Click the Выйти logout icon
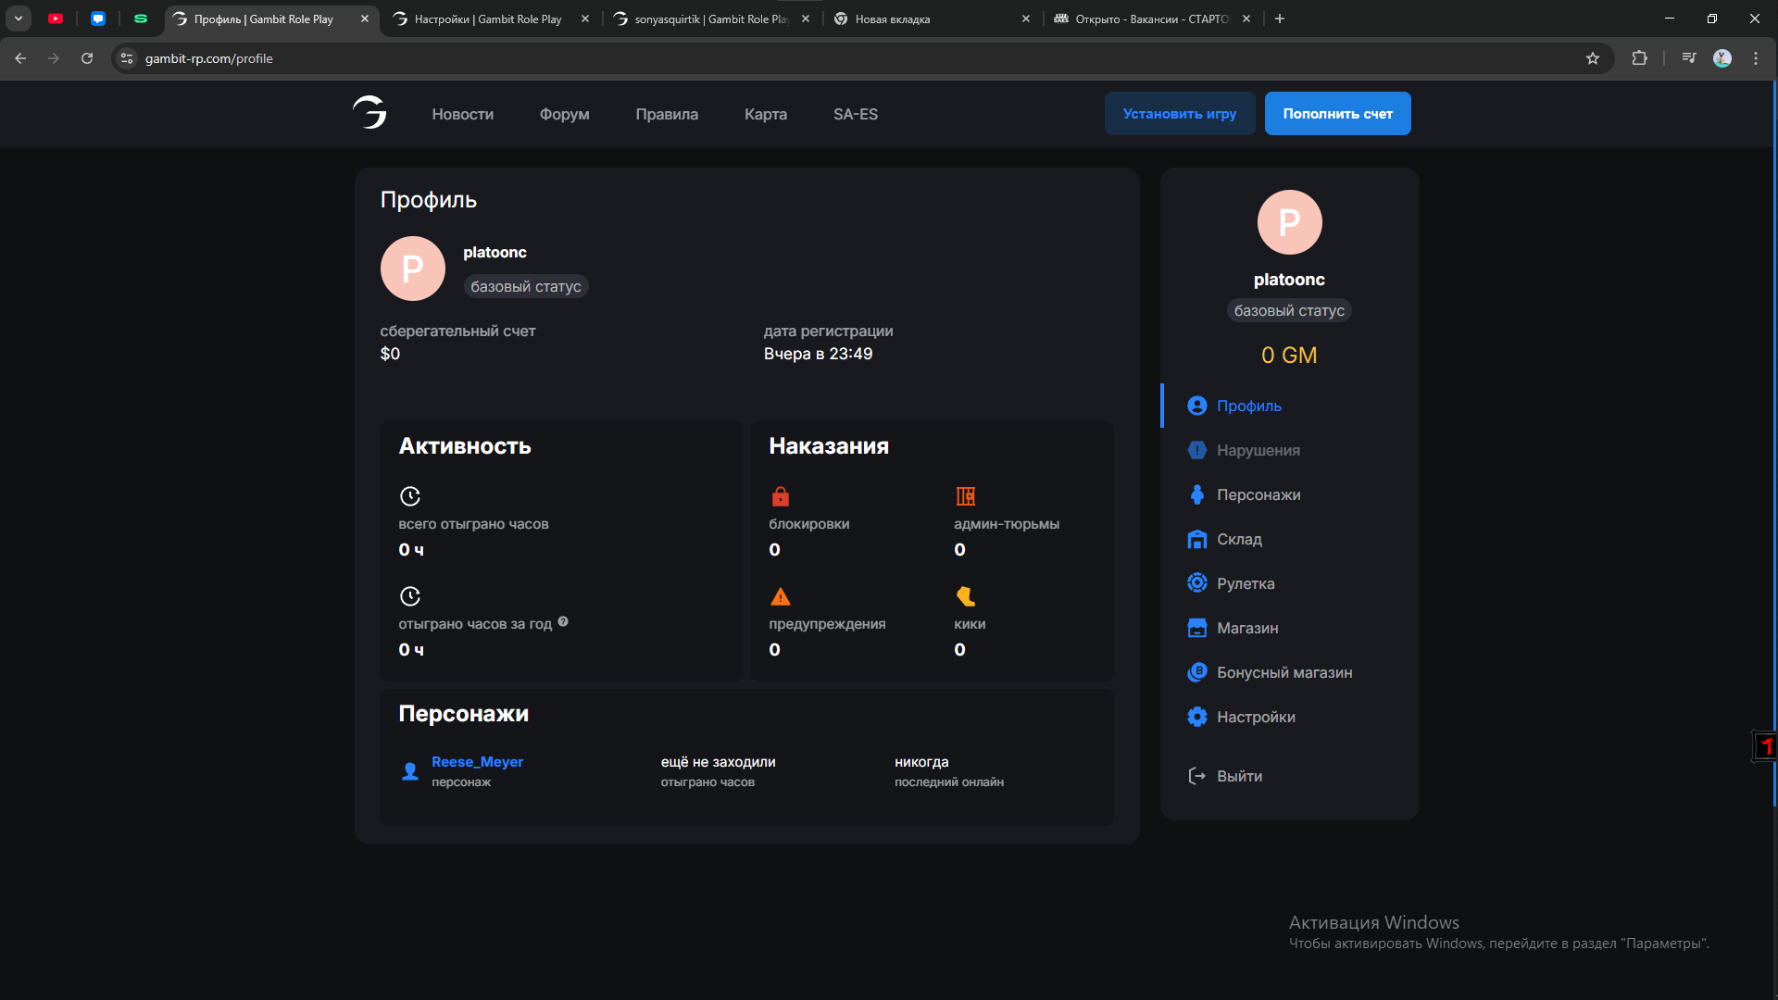Viewport: 1778px width, 1000px height. click(1196, 776)
